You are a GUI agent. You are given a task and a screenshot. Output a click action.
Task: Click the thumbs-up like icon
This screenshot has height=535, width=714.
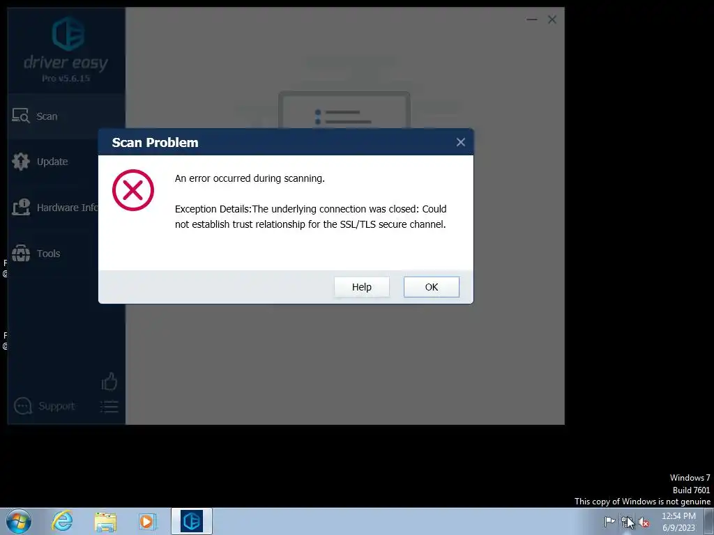[x=109, y=382]
